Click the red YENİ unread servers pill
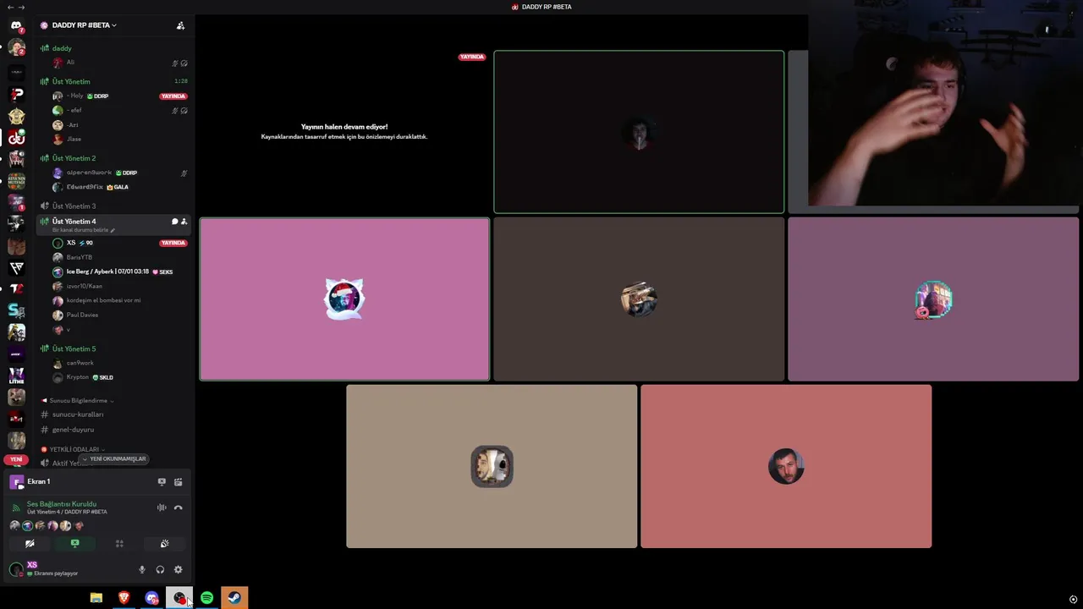 (x=16, y=459)
